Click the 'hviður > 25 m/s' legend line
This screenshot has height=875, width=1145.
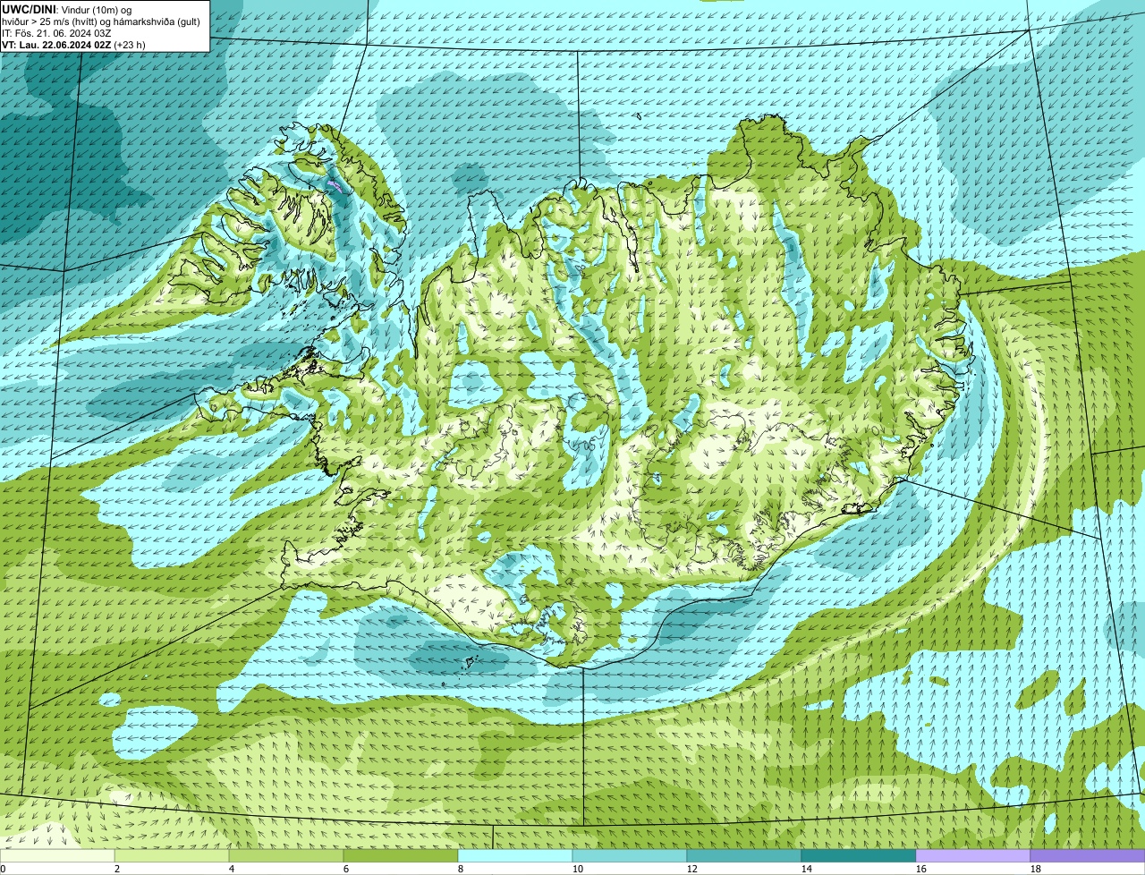tap(101, 21)
